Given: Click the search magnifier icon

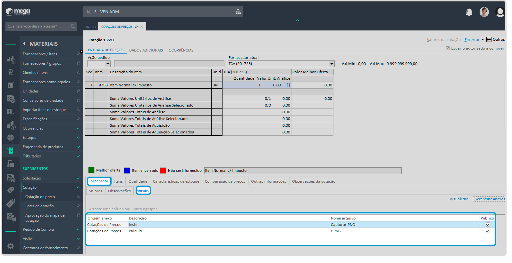Looking at the screenshot, I should click(73, 26).
